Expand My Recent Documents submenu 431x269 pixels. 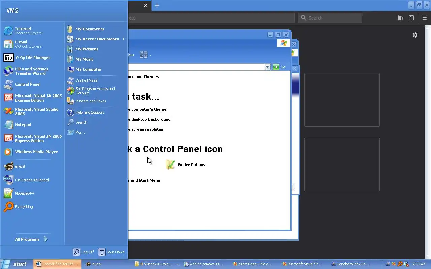tap(96, 39)
